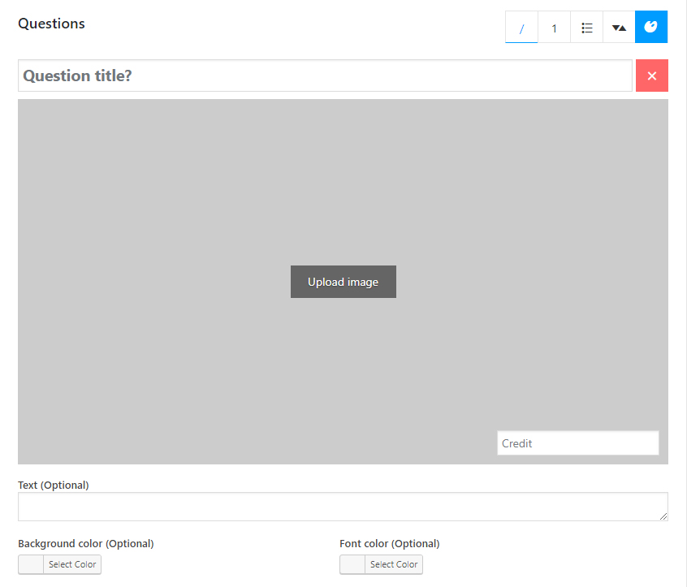Click the Text (Optional) label

point(54,485)
